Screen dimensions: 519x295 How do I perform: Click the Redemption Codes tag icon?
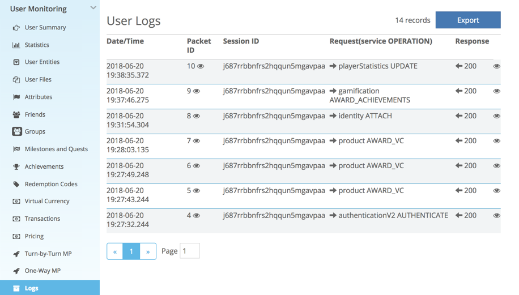16,185
